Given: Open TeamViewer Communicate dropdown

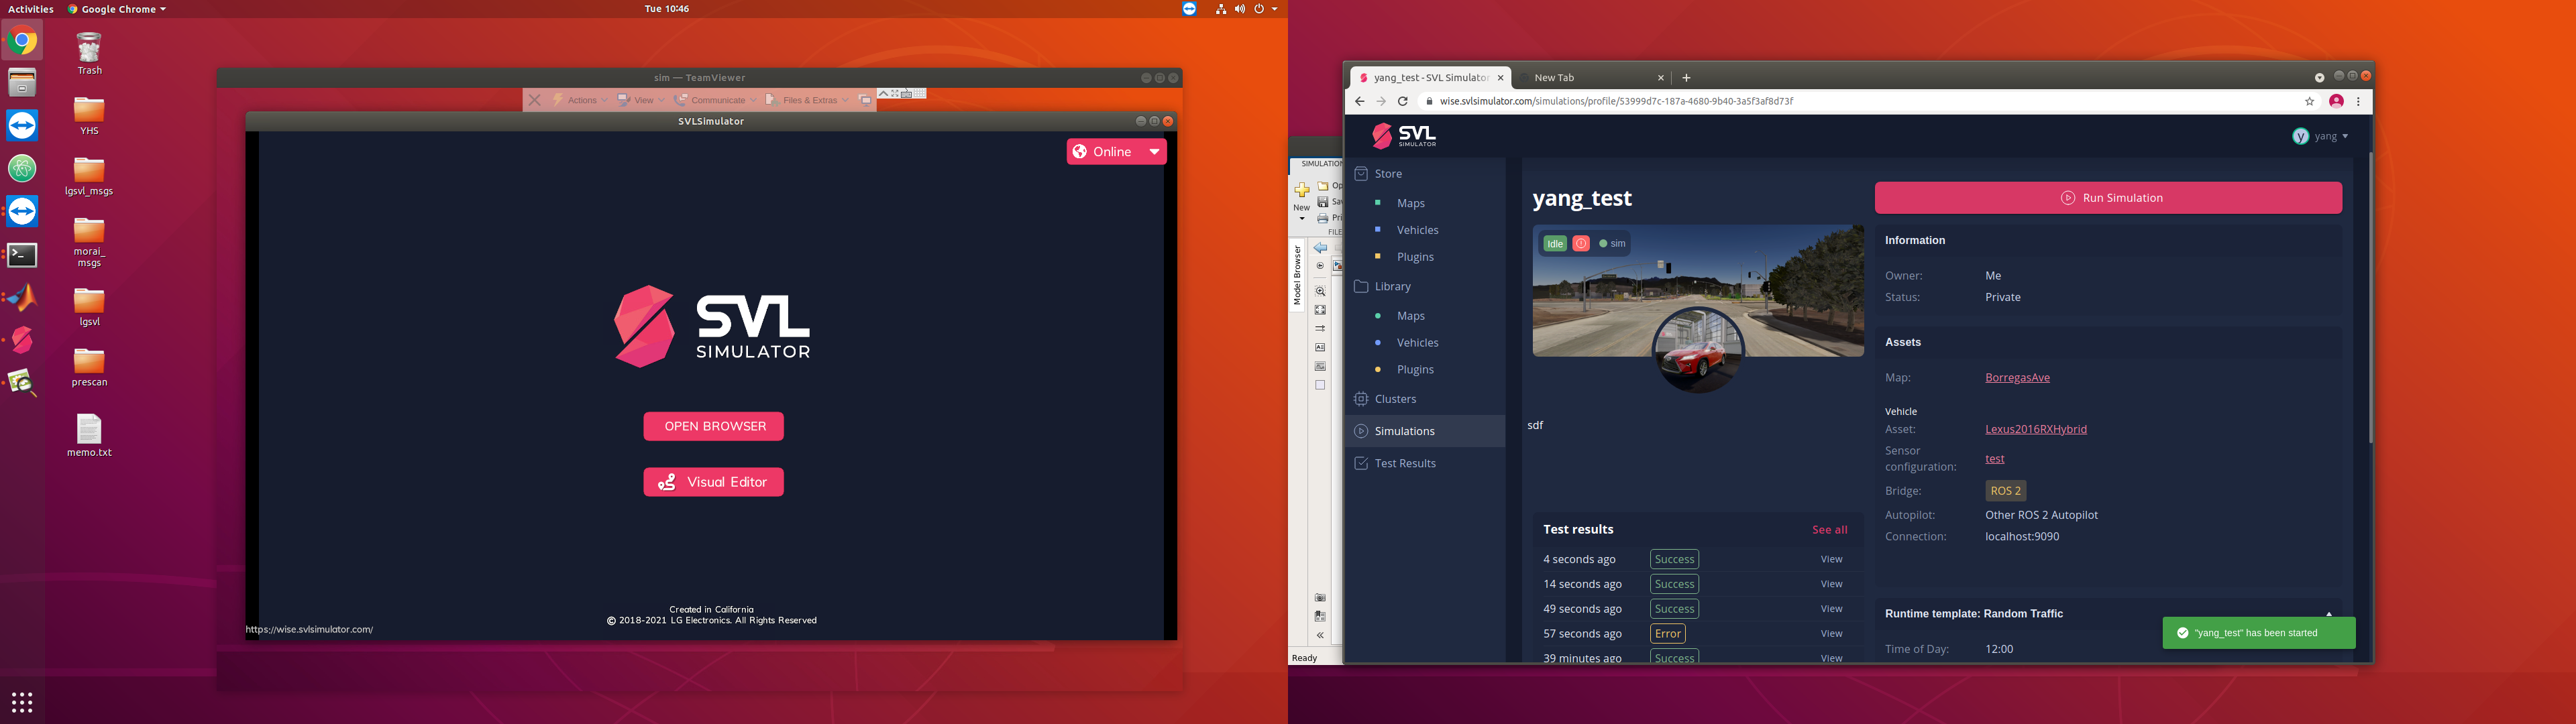Looking at the screenshot, I should point(716,100).
